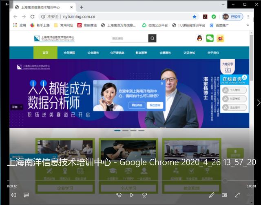Click the 已暂停 profile button
Viewport: 261px width, 205px height.
click(232, 17)
